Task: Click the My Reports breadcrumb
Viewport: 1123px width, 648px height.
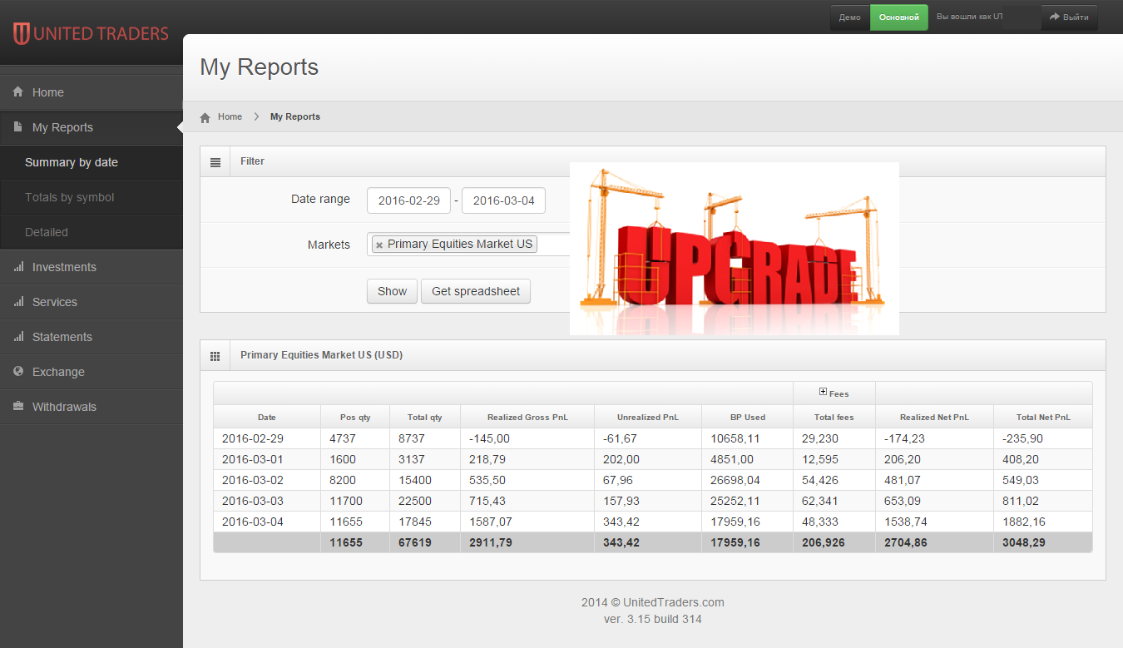Action: pyautogui.click(x=295, y=116)
